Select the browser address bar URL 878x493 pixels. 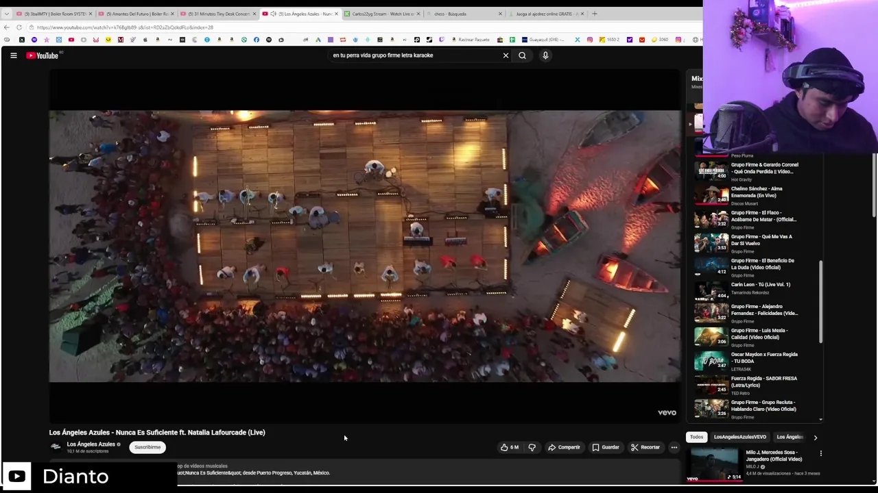coord(125,27)
